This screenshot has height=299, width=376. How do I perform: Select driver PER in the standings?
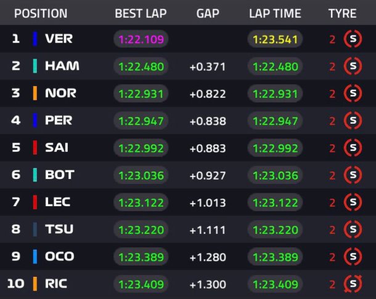pos(59,121)
